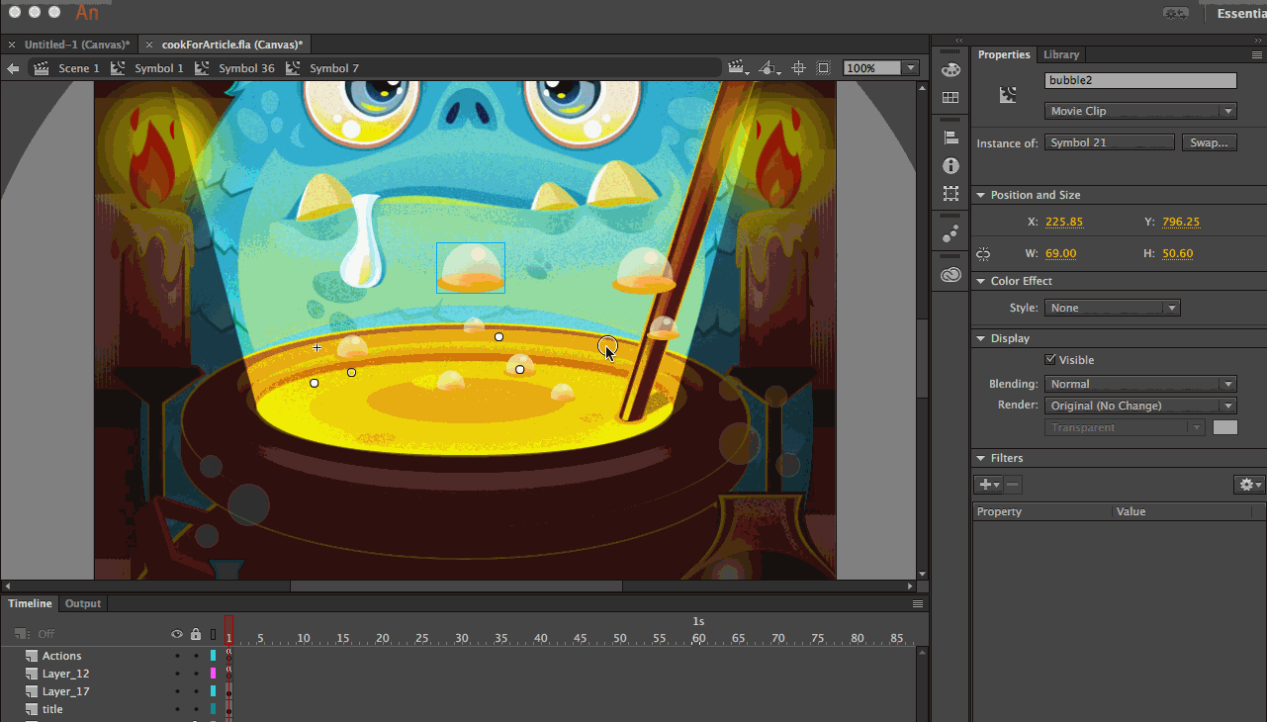Open the Color panel palette icon
This screenshot has height=722, width=1267.
[x=950, y=70]
